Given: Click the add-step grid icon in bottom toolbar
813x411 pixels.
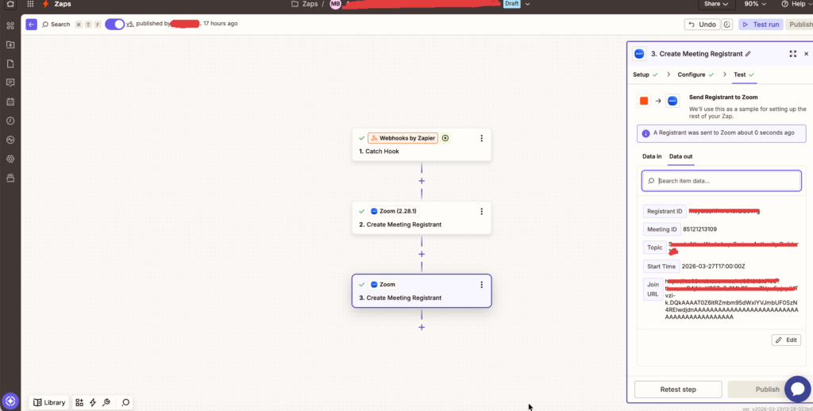Looking at the screenshot, I should (x=79, y=402).
